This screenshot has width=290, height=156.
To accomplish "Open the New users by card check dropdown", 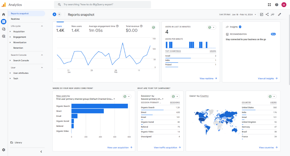I will (x=127, y=96).
